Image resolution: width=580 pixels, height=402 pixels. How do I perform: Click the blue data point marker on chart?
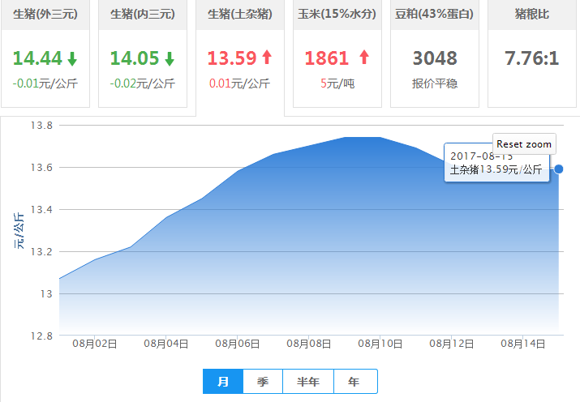tap(559, 169)
